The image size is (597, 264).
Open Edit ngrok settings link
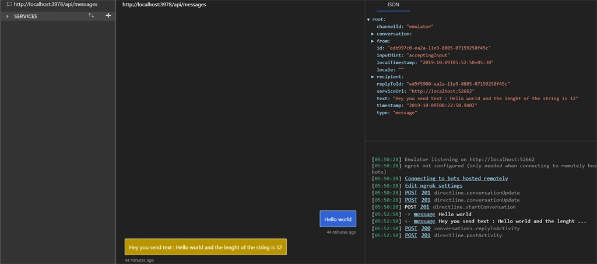(x=434, y=186)
